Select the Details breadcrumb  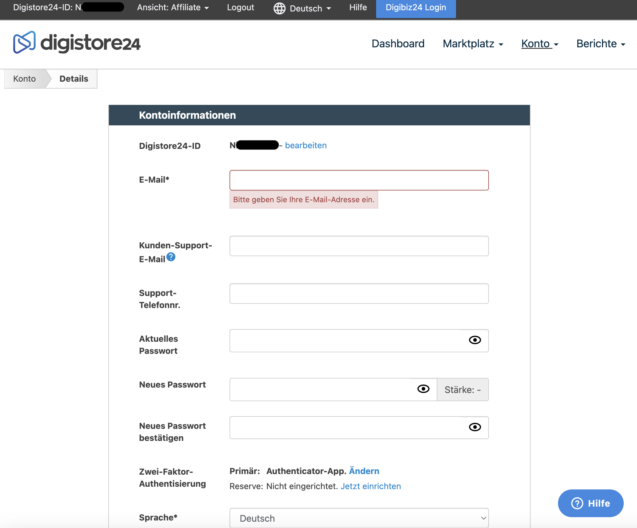point(74,79)
